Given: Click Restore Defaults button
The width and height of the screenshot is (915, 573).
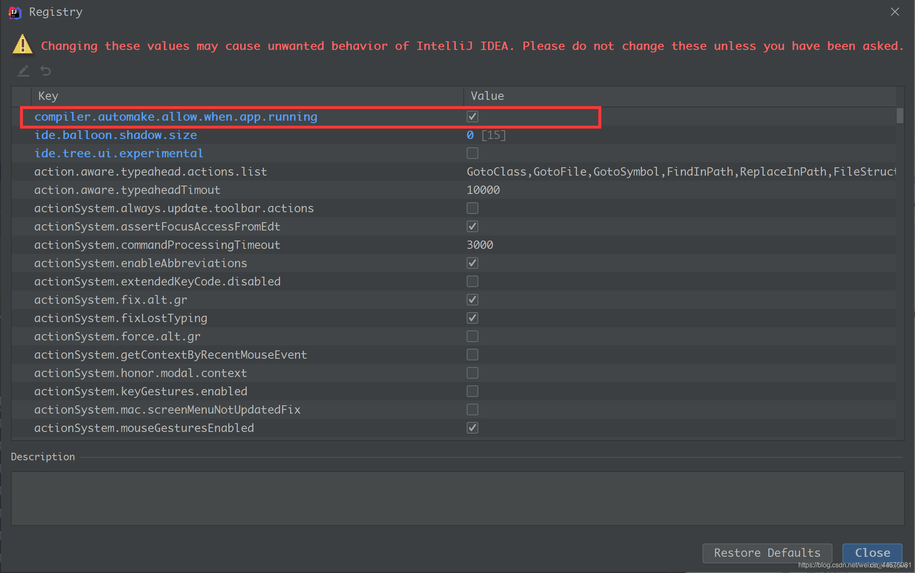Looking at the screenshot, I should pos(767,553).
